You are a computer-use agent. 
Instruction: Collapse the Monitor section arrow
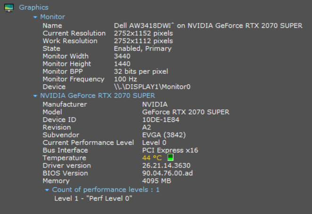(x=35, y=17)
